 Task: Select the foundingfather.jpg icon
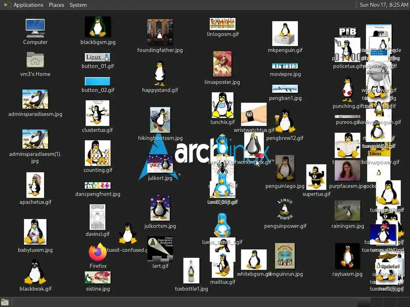tap(160, 32)
